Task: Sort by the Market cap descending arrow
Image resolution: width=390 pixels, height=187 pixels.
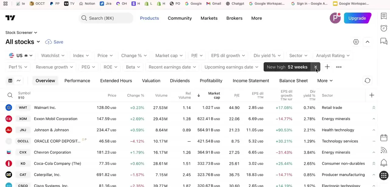Action: tap(199, 95)
